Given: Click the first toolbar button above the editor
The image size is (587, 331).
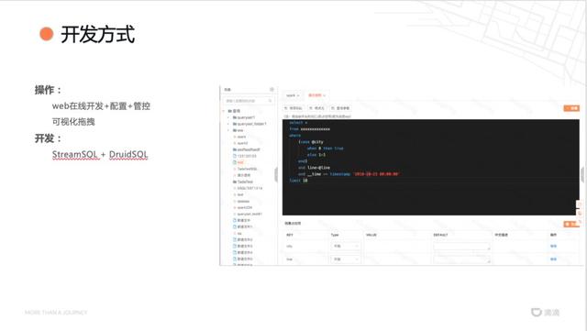Looking at the screenshot, I should [293, 108].
